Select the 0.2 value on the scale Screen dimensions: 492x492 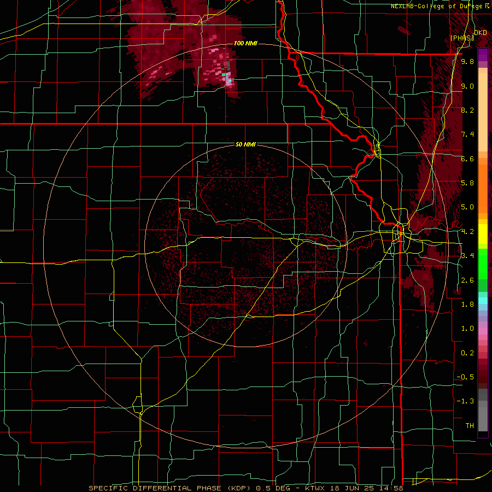coord(467,353)
